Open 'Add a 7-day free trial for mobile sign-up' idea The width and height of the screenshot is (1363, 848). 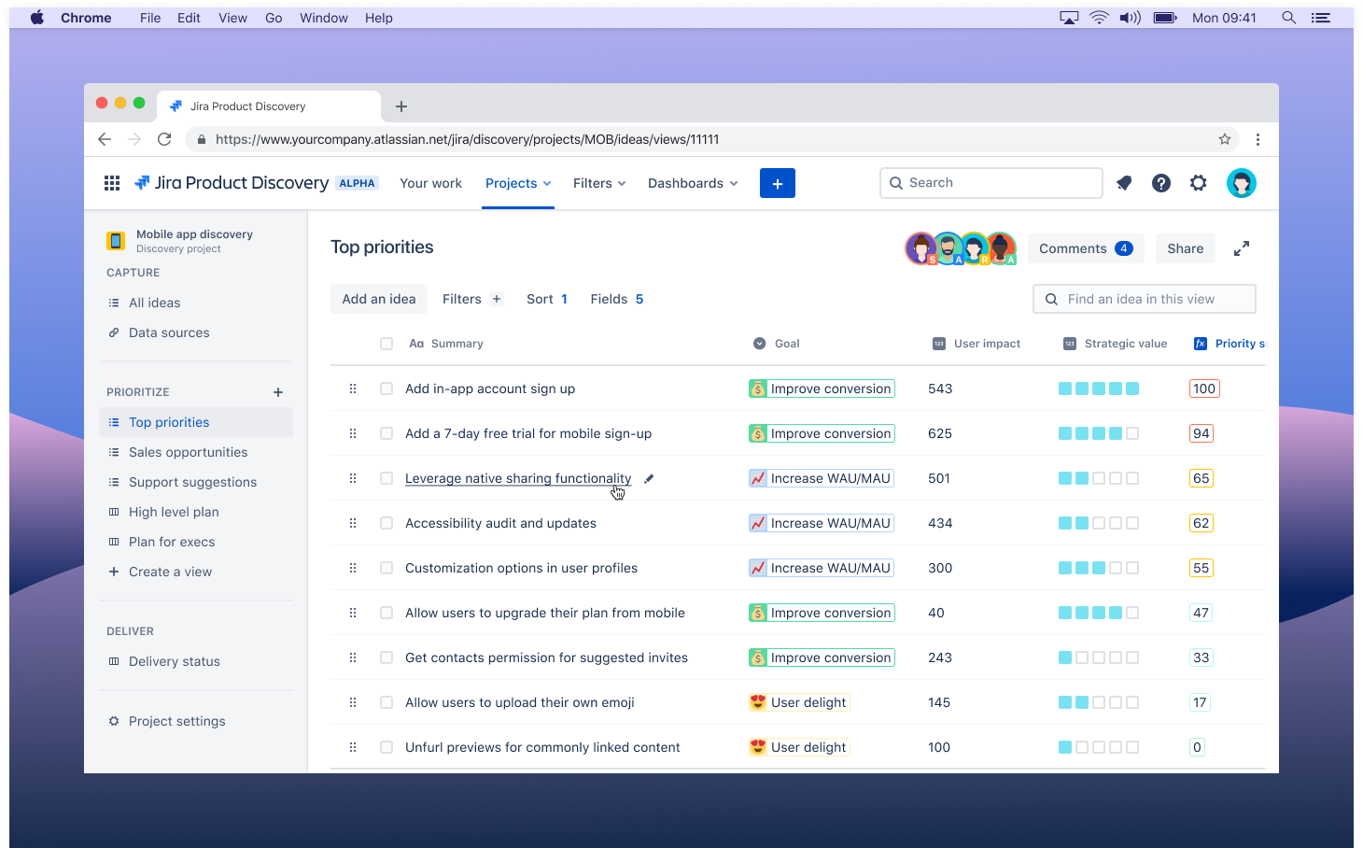tap(528, 433)
